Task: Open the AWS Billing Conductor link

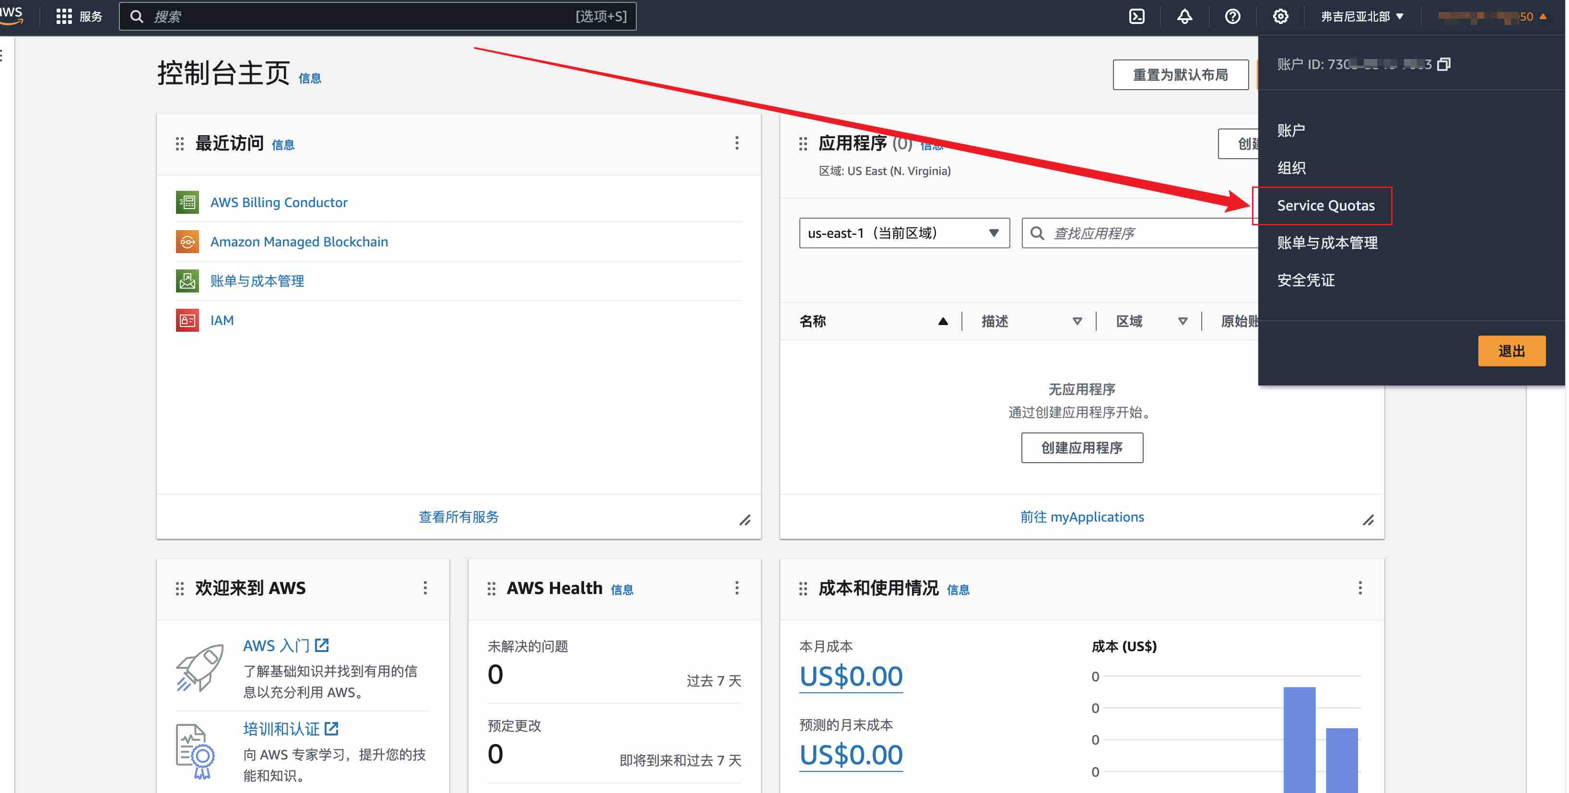Action: [279, 202]
